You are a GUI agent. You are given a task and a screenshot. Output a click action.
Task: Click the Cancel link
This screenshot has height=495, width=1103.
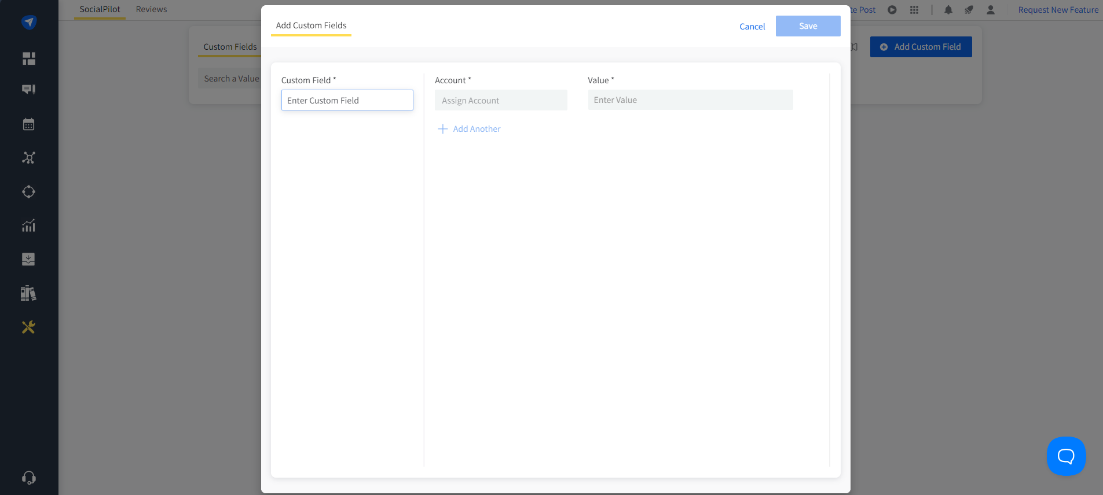pos(752,27)
